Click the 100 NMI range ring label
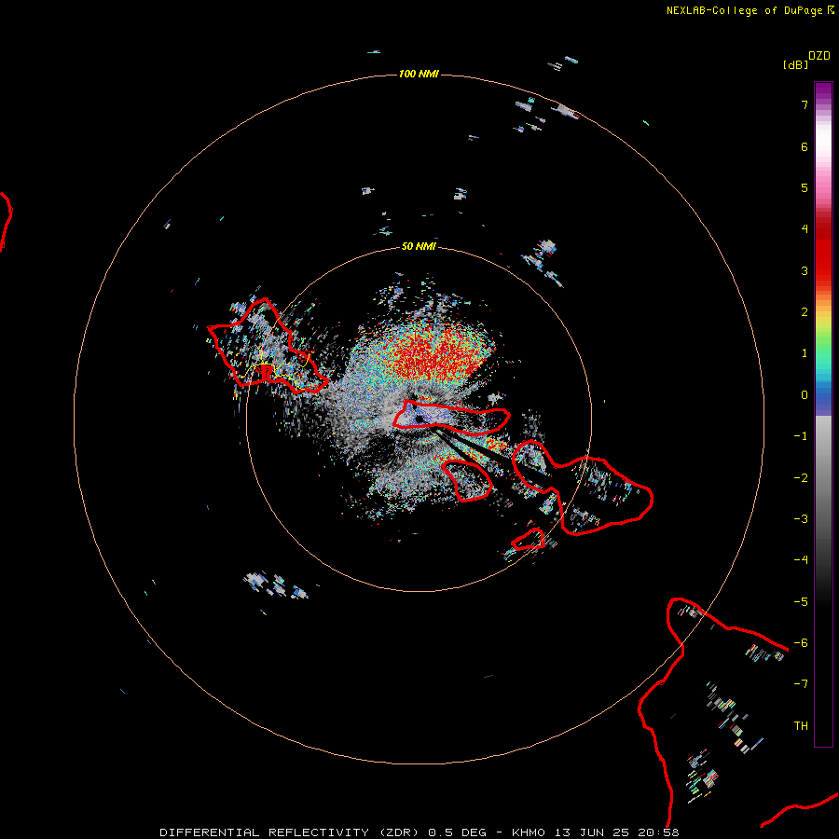839x839 pixels. [419, 74]
